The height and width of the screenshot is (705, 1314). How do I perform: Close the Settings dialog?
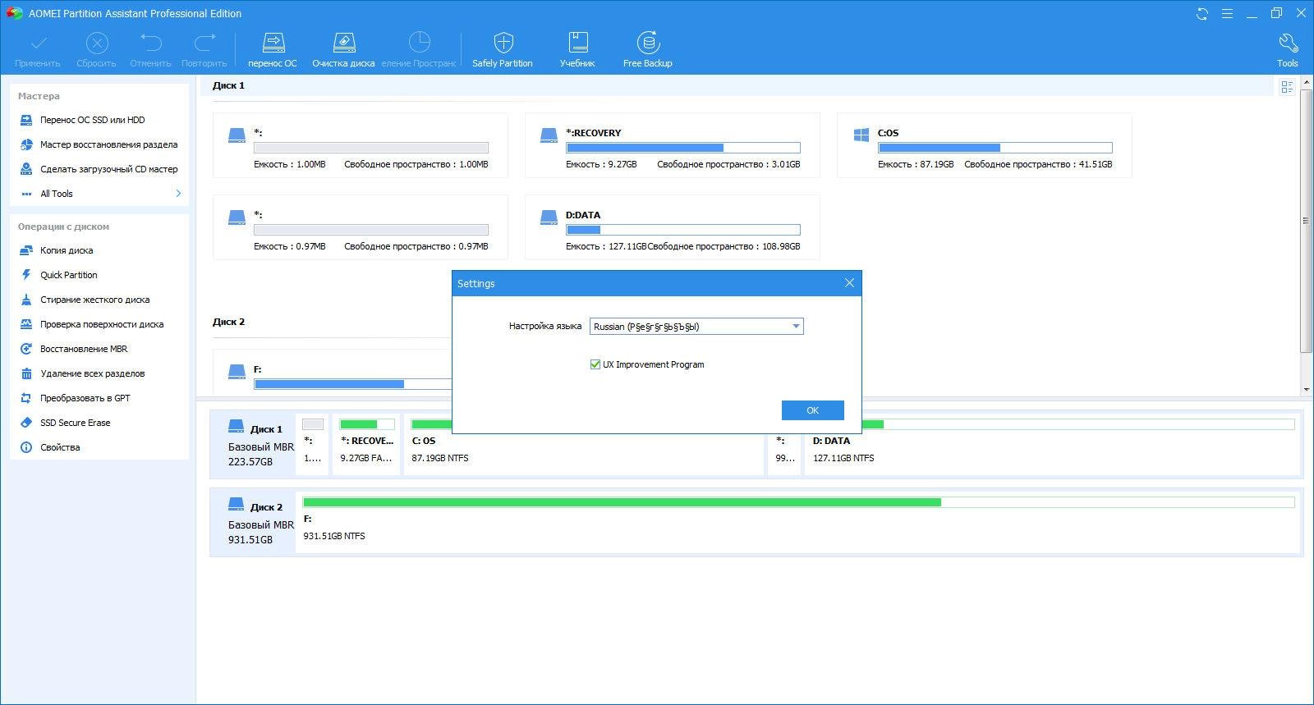(x=849, y=283)
